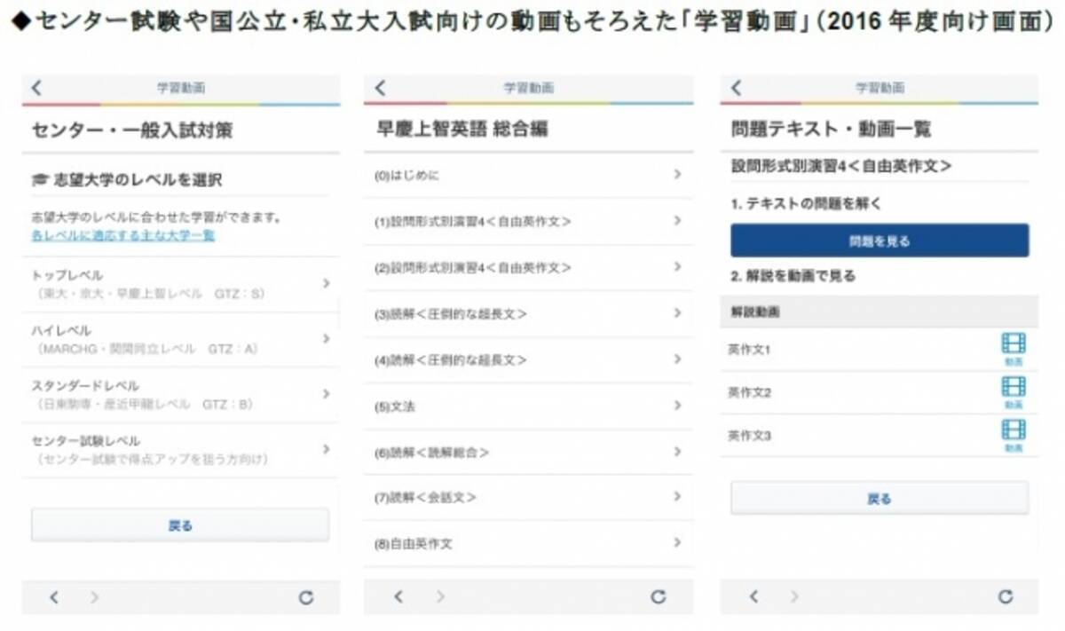Go back using right screen header arrow
This screenshot has height=631, width=1065.
(736, 88)
